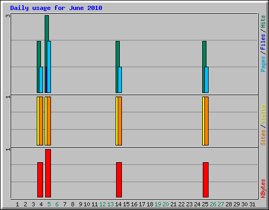Click the yellow Visits bar for day 25
The image size is (269, 210).
203,121
